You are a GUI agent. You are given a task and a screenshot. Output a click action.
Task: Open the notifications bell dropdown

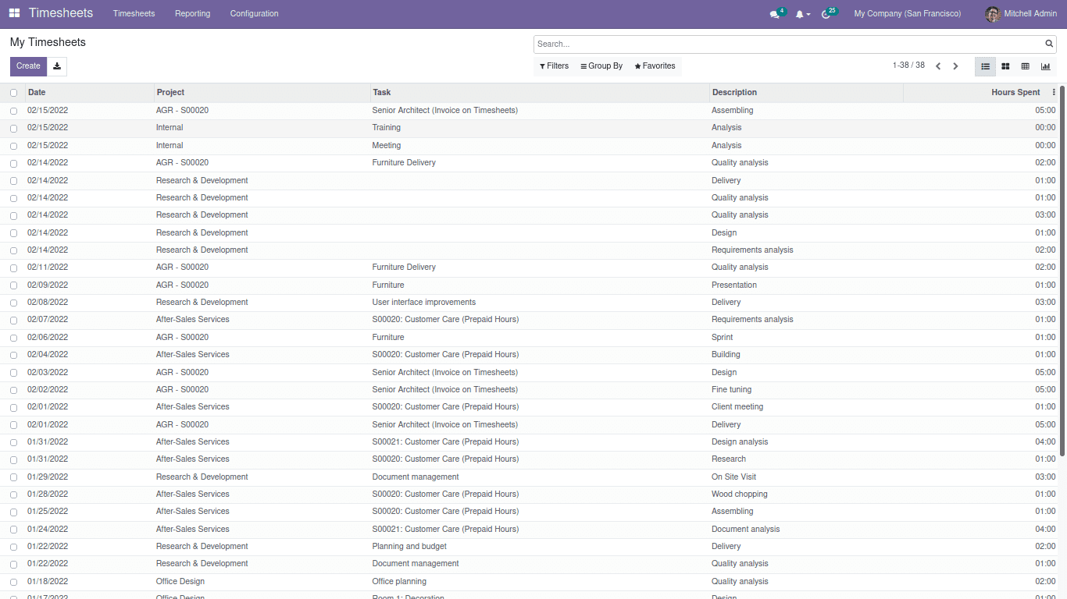click(802, 14)
